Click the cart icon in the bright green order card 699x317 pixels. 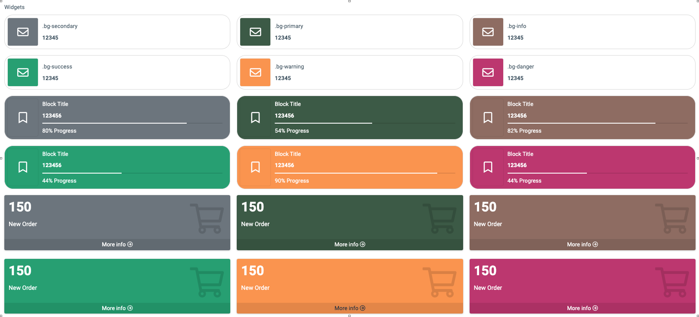click(207, 282)
